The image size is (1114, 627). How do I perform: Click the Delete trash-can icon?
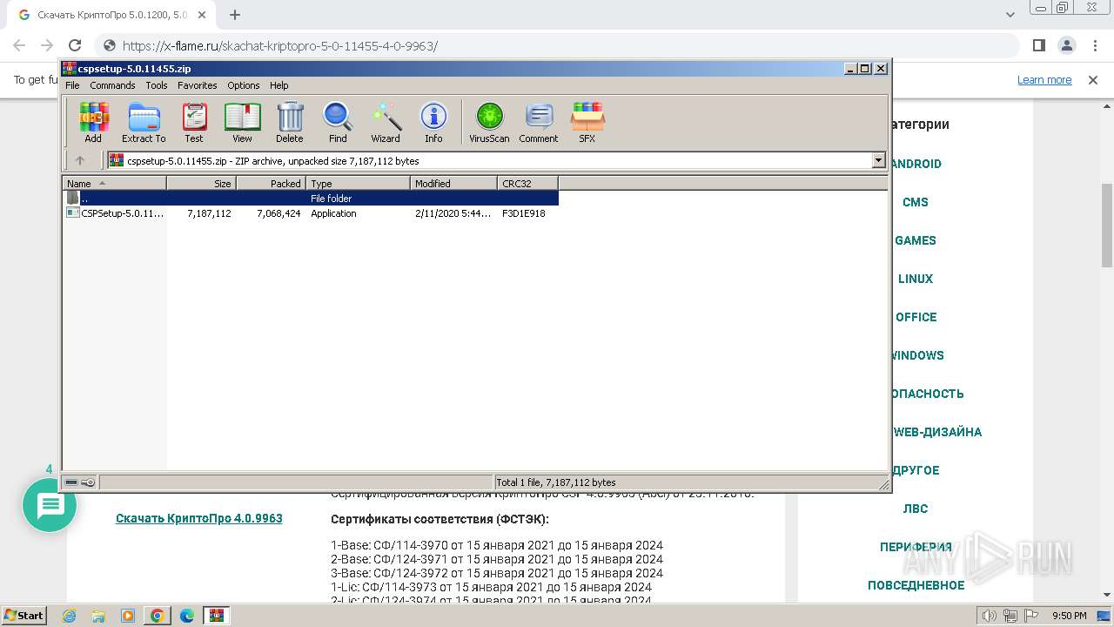290,122
